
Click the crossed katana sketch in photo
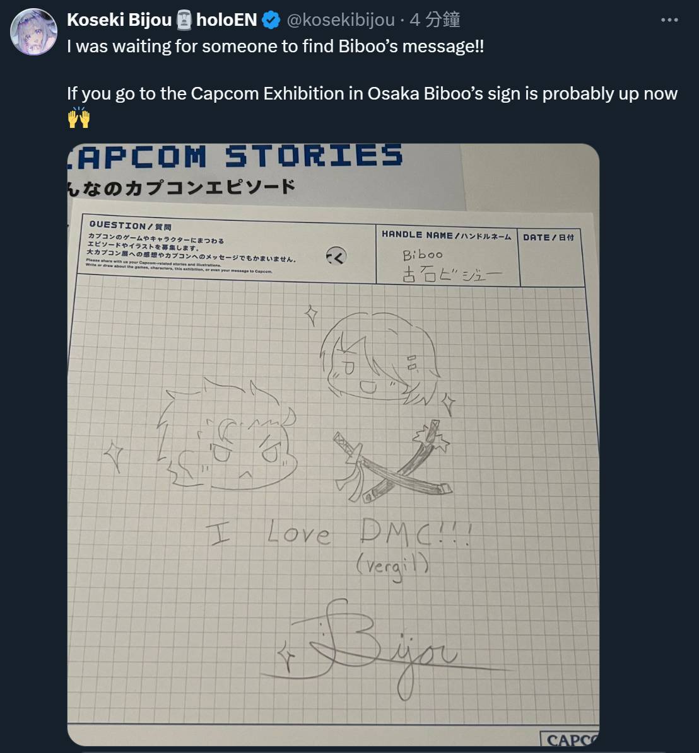(x=393, y=461)
